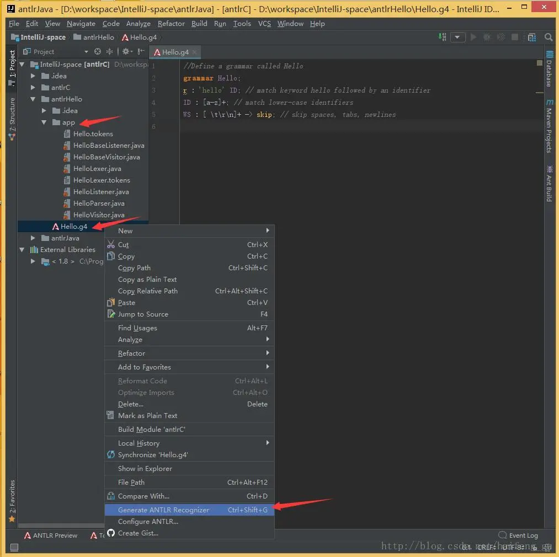
Task: Click the Hide Project panel icon
Action: (141, 52)
